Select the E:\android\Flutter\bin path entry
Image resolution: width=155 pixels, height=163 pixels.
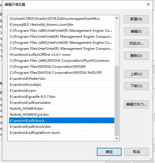coord(61,79)
